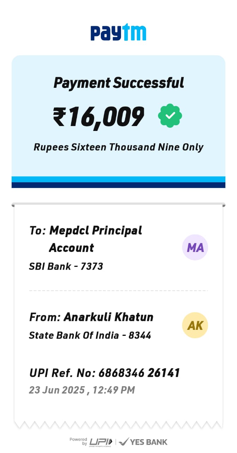The width and height of the screenshot is (237, 453).
Task: Select the Payment Successful heading
Action: click(119, 83)
